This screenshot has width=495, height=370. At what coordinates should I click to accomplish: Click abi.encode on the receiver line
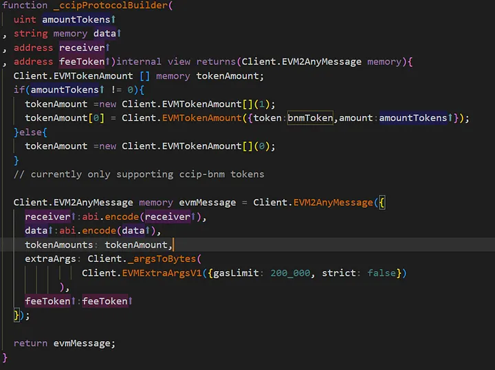107,217
